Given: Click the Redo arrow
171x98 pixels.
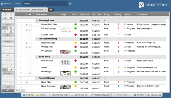Looking at the screenshot, I should click(x=11, y=21).
